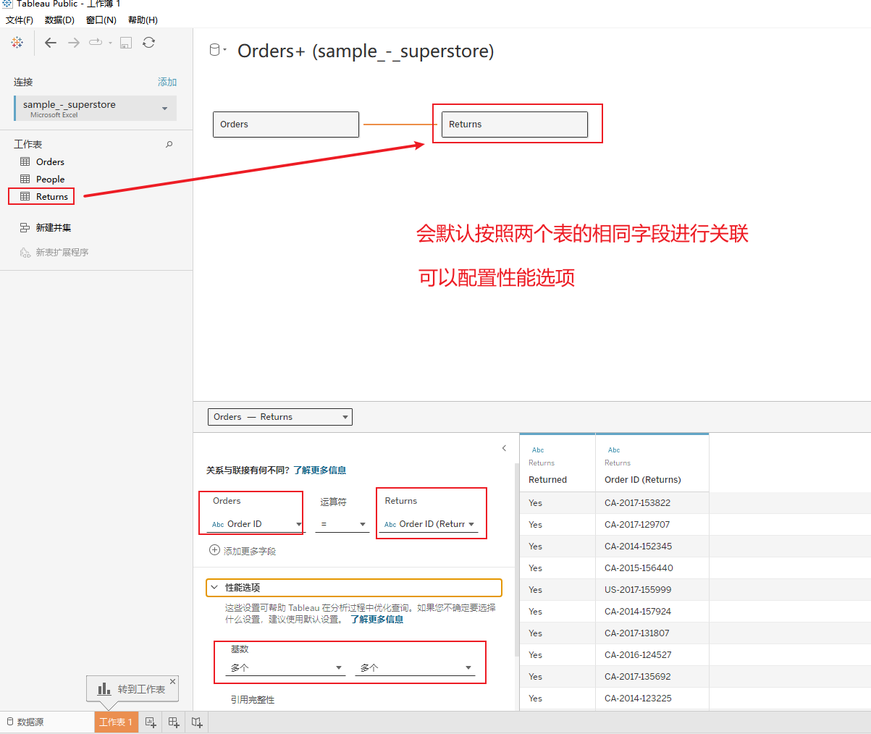871x734 pixels.
Task: Select the cell CA-2017-153822
Action: coord(652,503)
